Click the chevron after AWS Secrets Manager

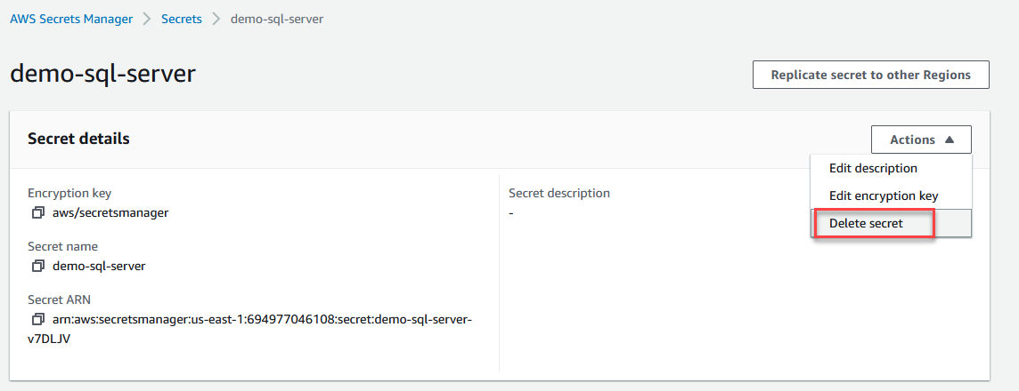(x=147, y=20)
